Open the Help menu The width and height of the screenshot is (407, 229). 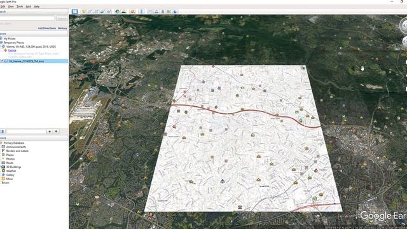(37, 6)
